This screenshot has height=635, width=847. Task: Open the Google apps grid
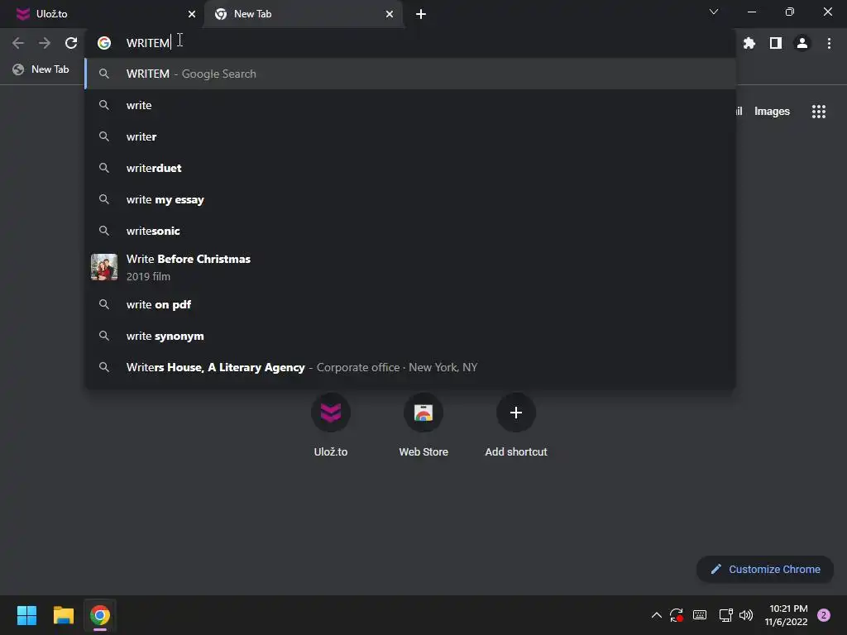818,112
